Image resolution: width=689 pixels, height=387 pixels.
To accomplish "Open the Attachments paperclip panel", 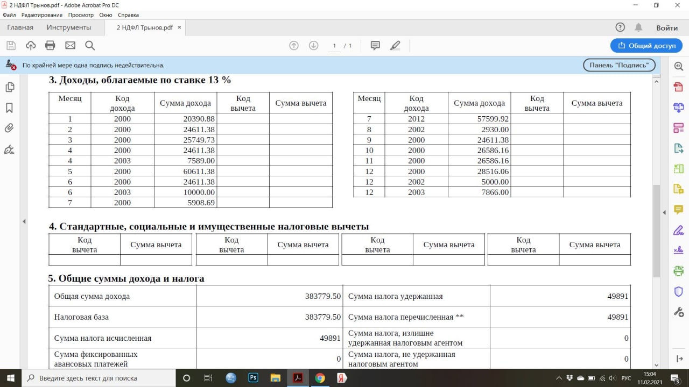I will [x=9, y=128].
